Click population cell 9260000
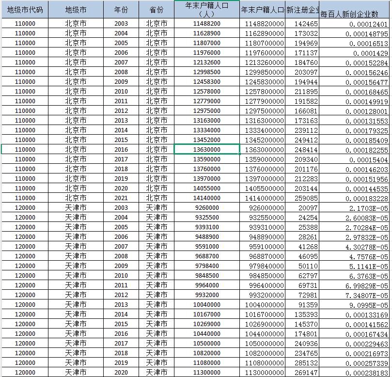The image size is (392, 377). click(x=207, y=208)
